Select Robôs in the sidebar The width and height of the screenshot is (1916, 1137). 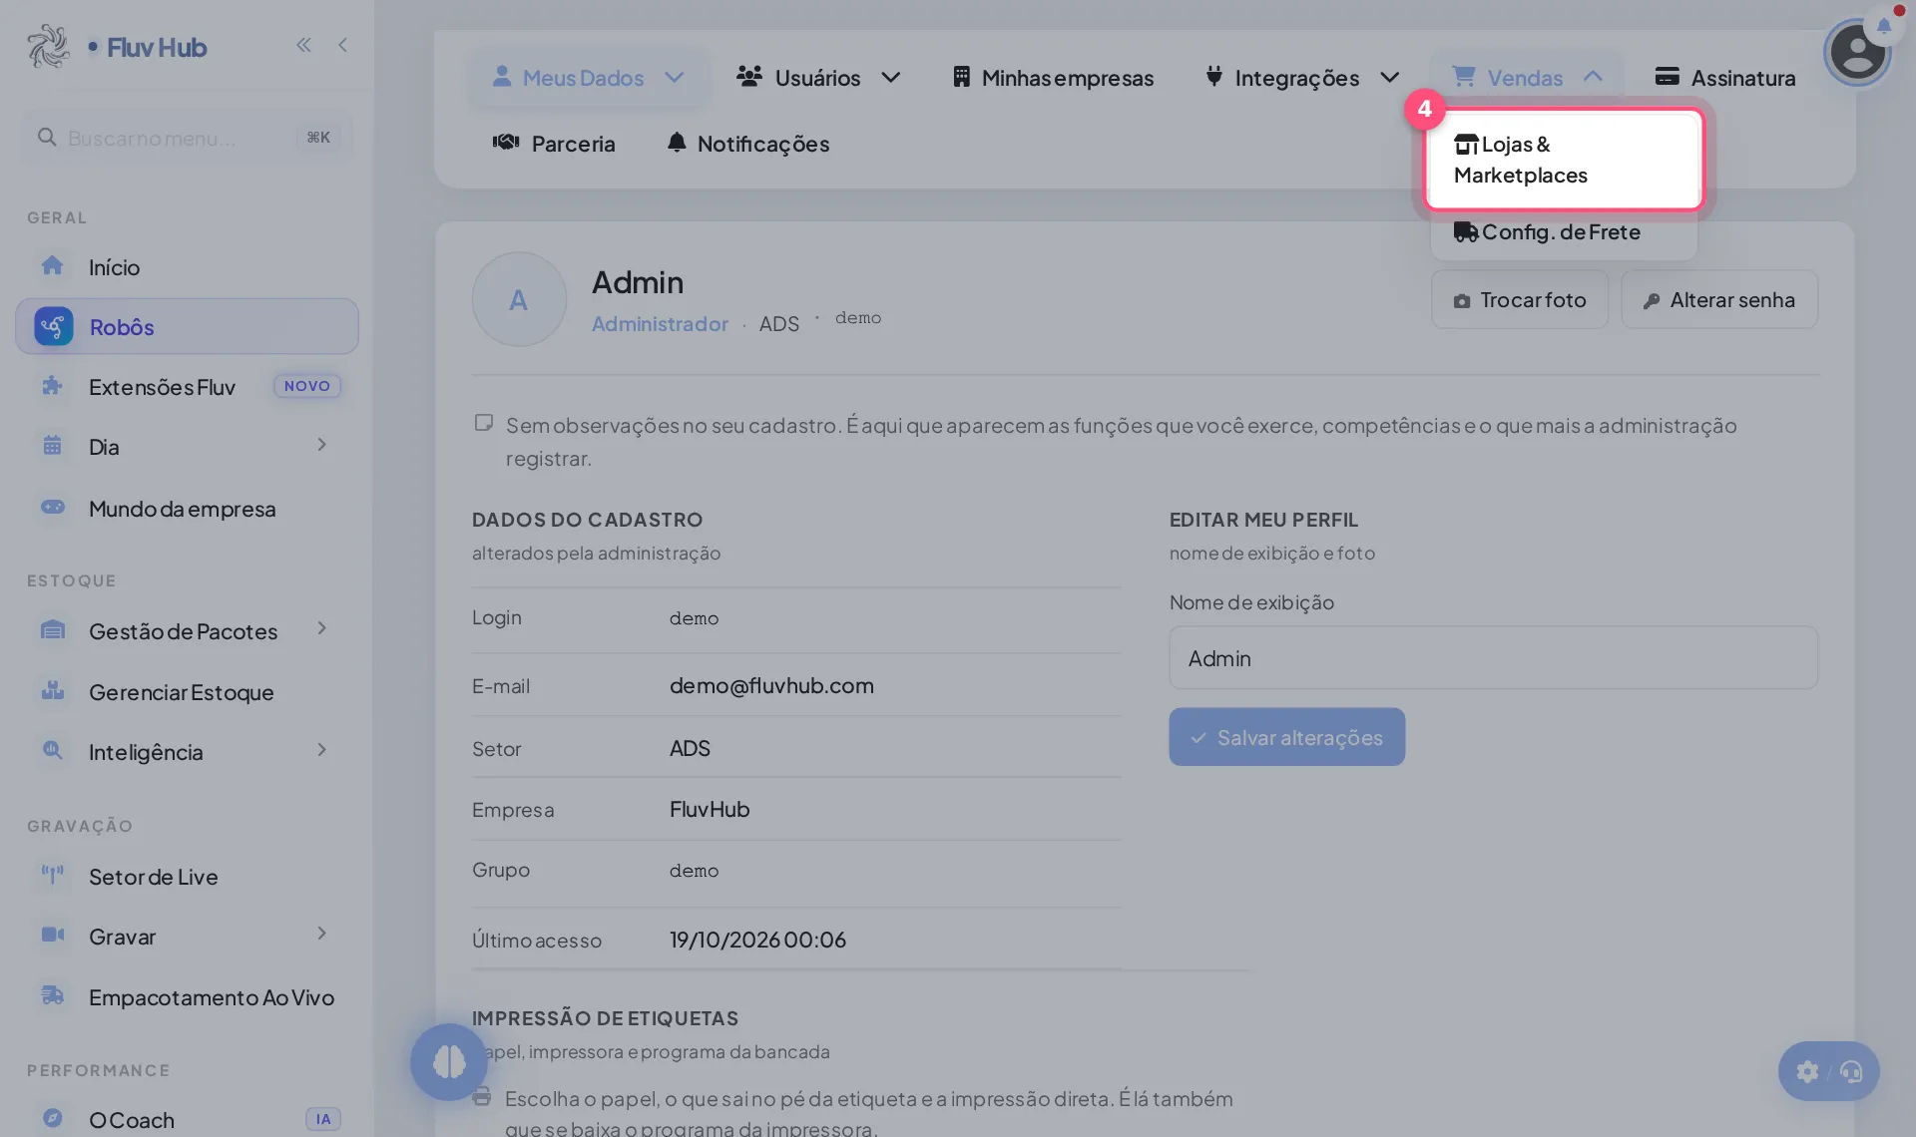(x=187, y=326)
